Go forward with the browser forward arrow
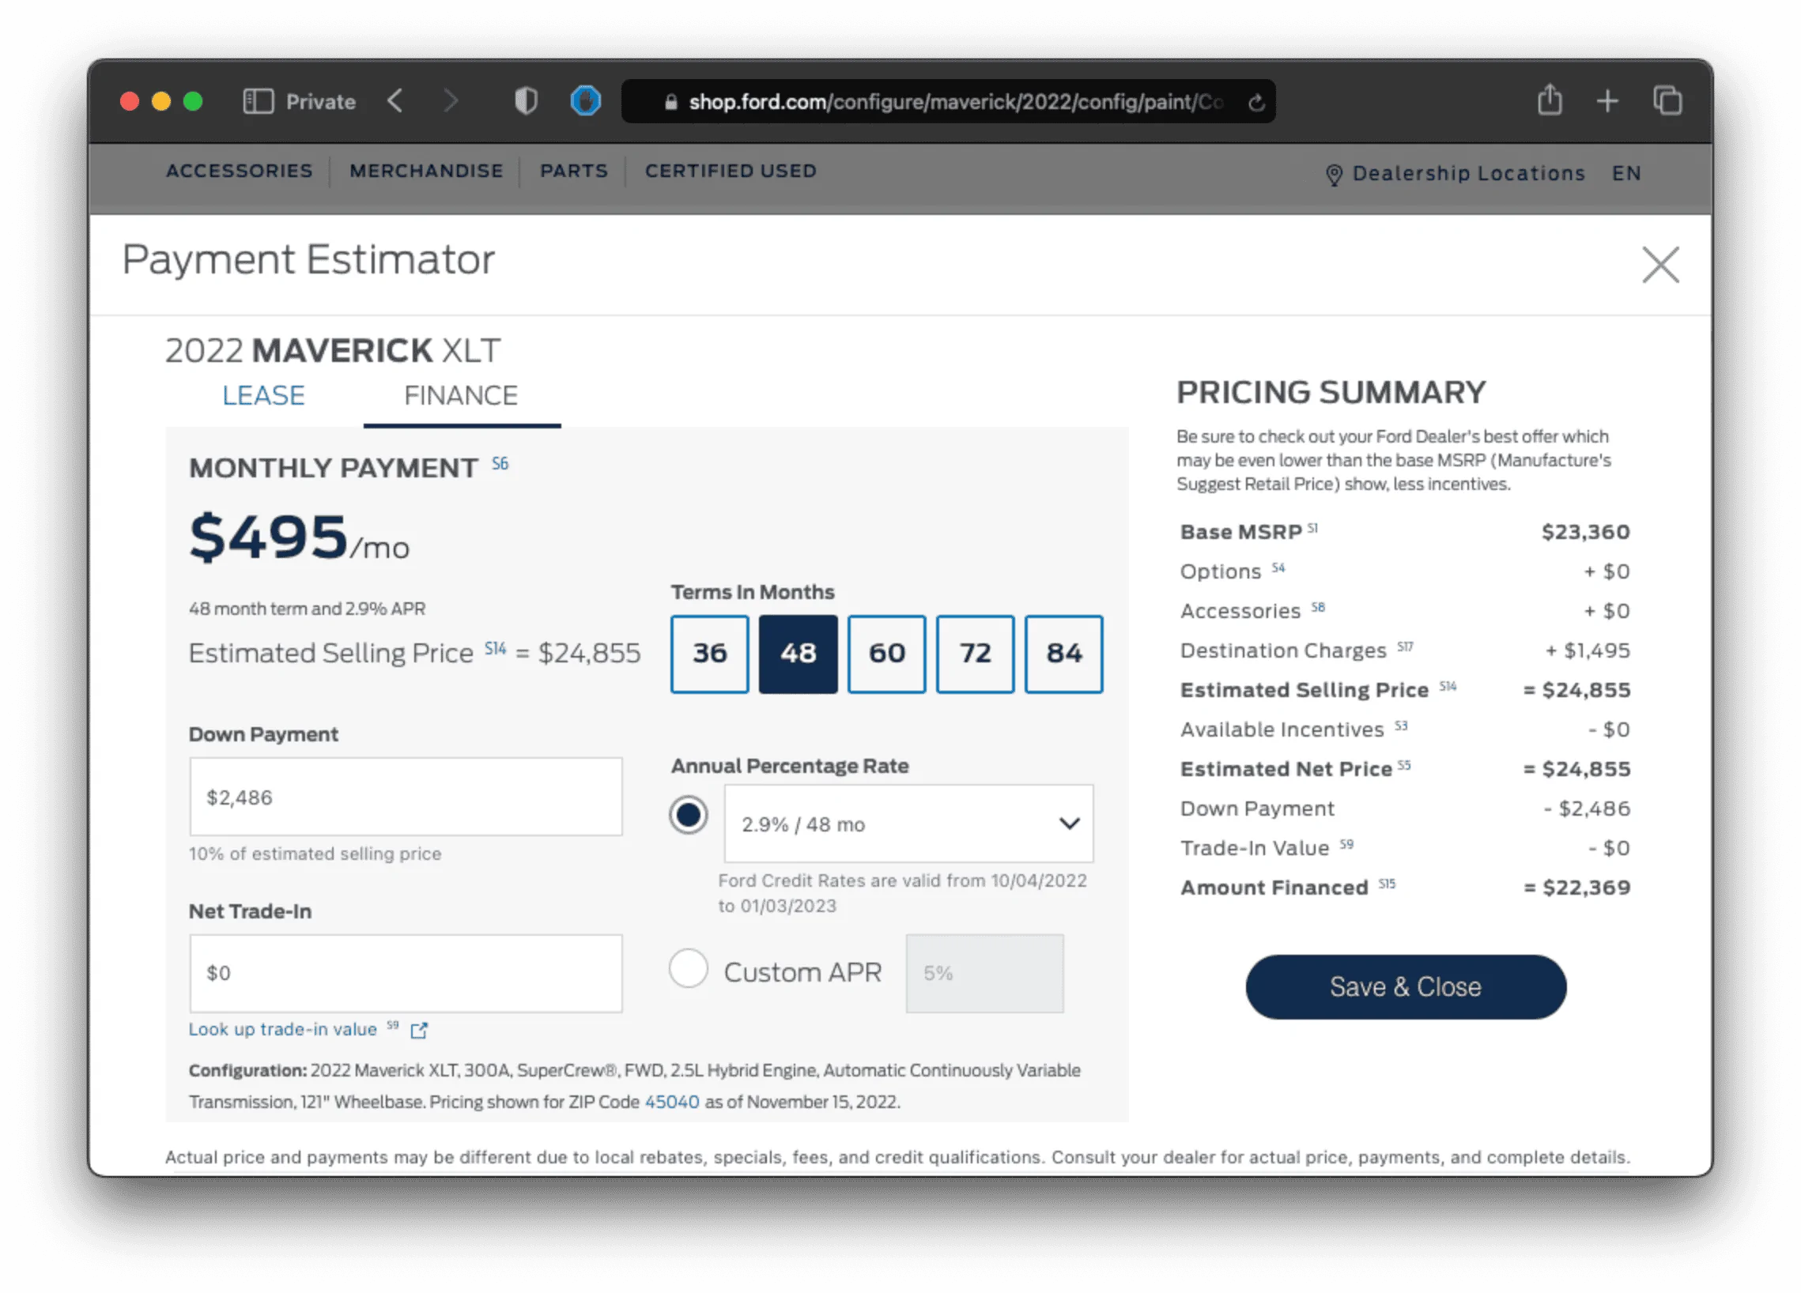This screenshot has width=1801, height=1293. point(451,101)
